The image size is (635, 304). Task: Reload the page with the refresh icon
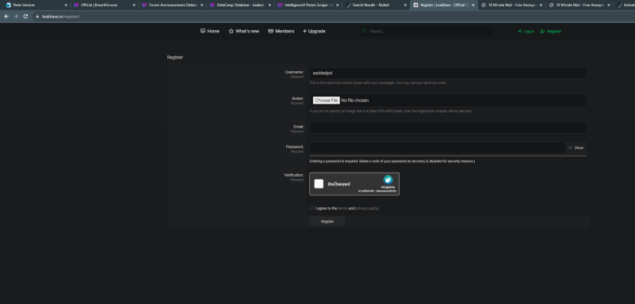coord(25,16)
